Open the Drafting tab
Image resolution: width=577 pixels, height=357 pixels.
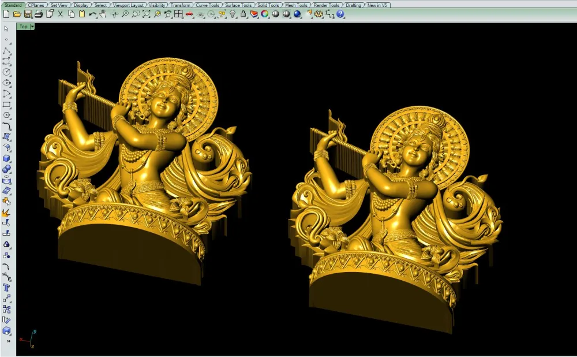(x=353, y=5)
